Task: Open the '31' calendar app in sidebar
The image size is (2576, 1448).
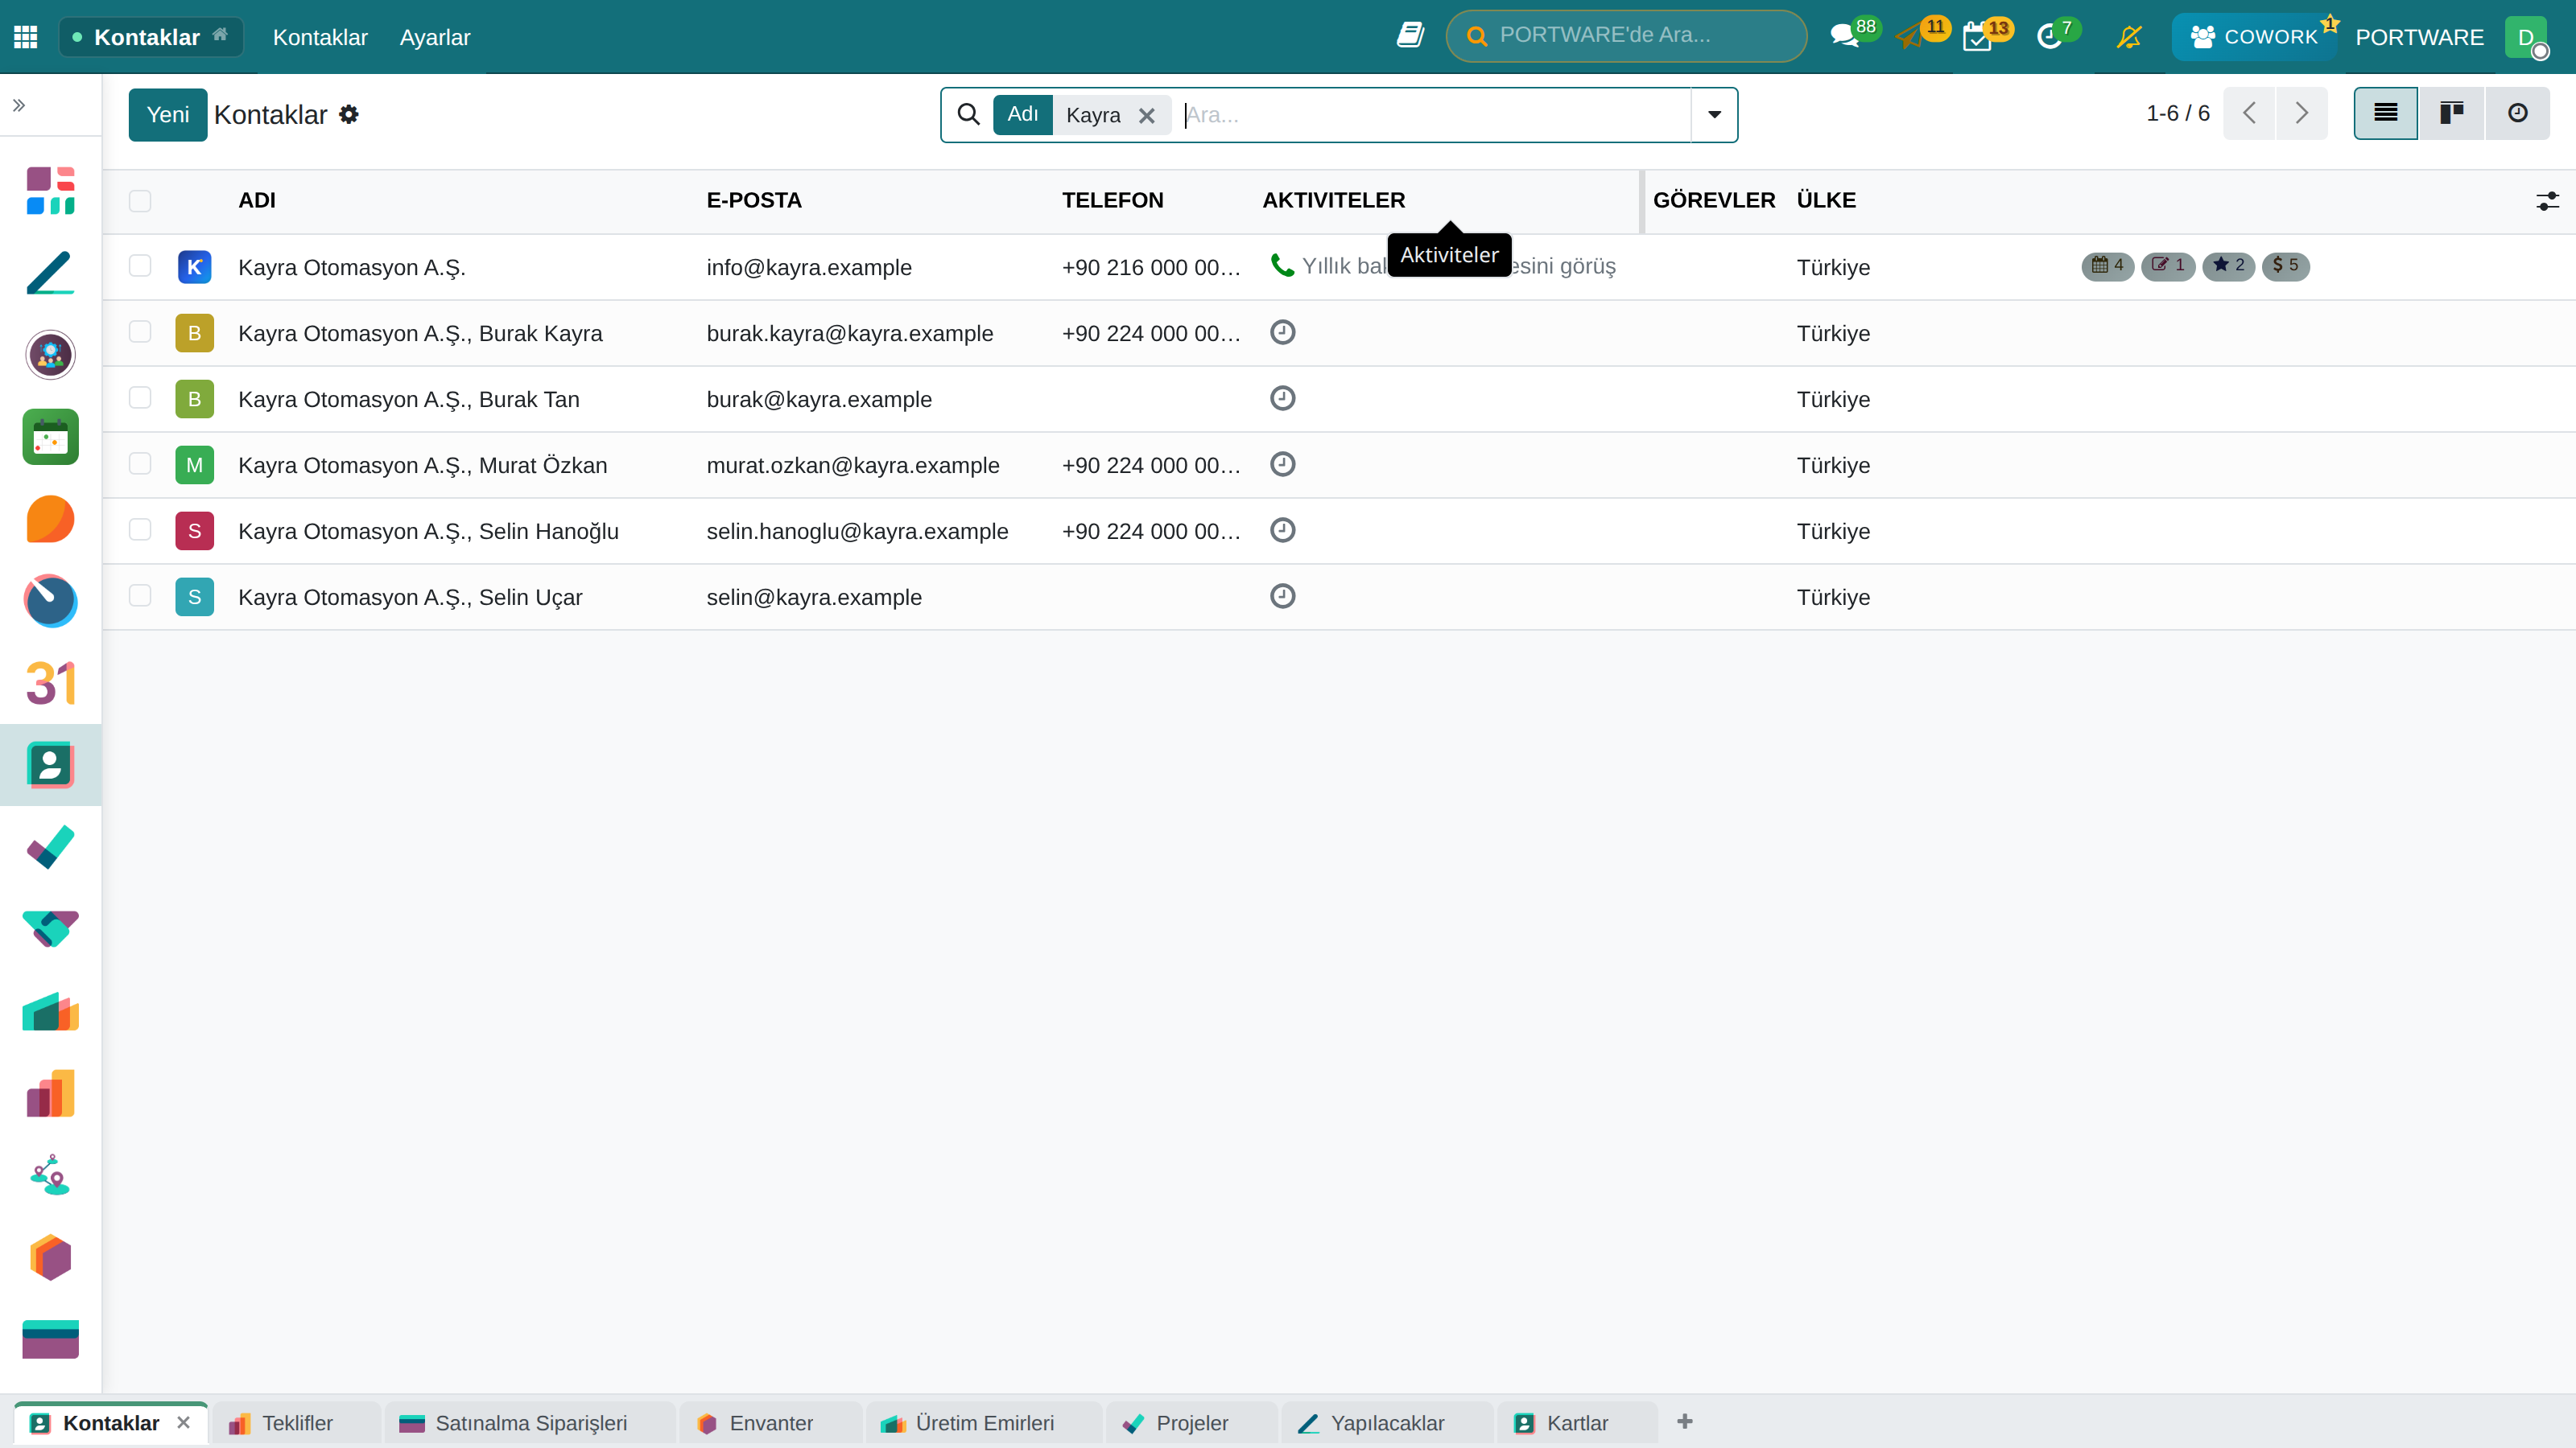Action: 50,684
